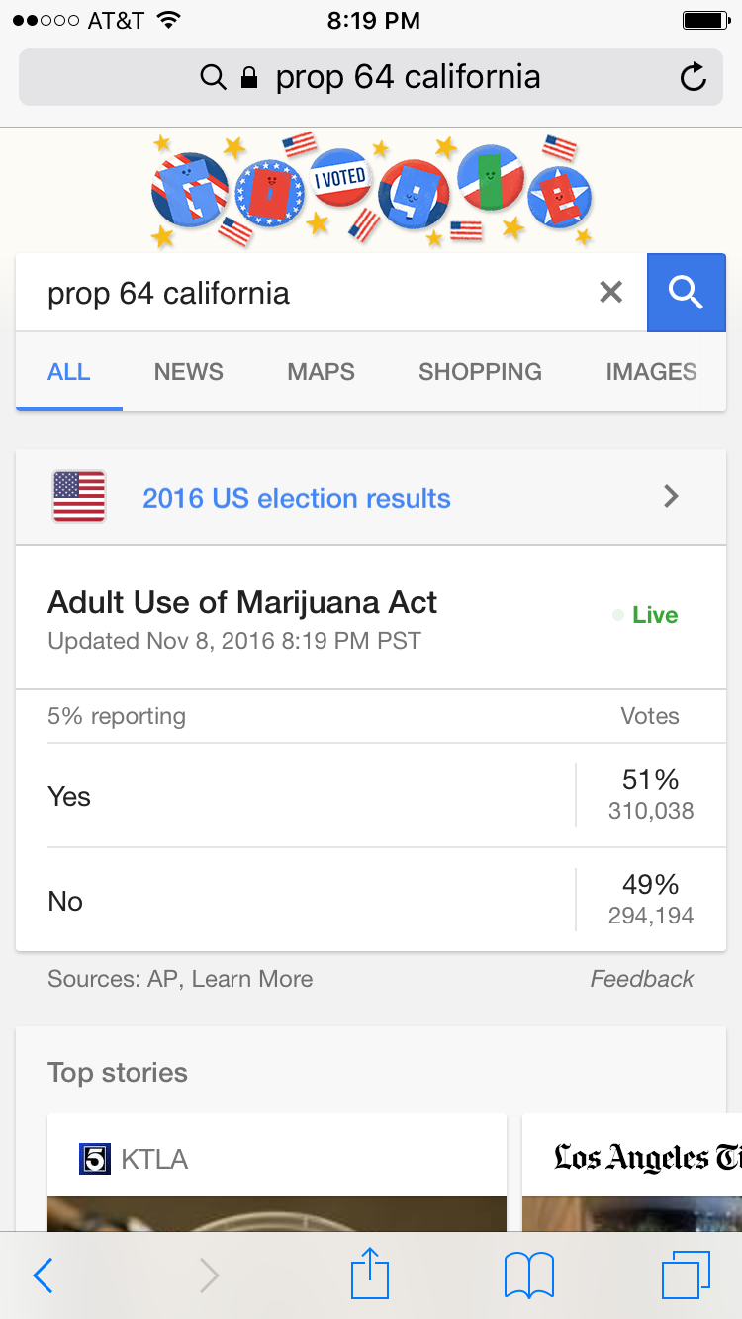This screenshot has height=1319, width=742.
Task: Tap the Safari address bar field
Action: (371, 77)
